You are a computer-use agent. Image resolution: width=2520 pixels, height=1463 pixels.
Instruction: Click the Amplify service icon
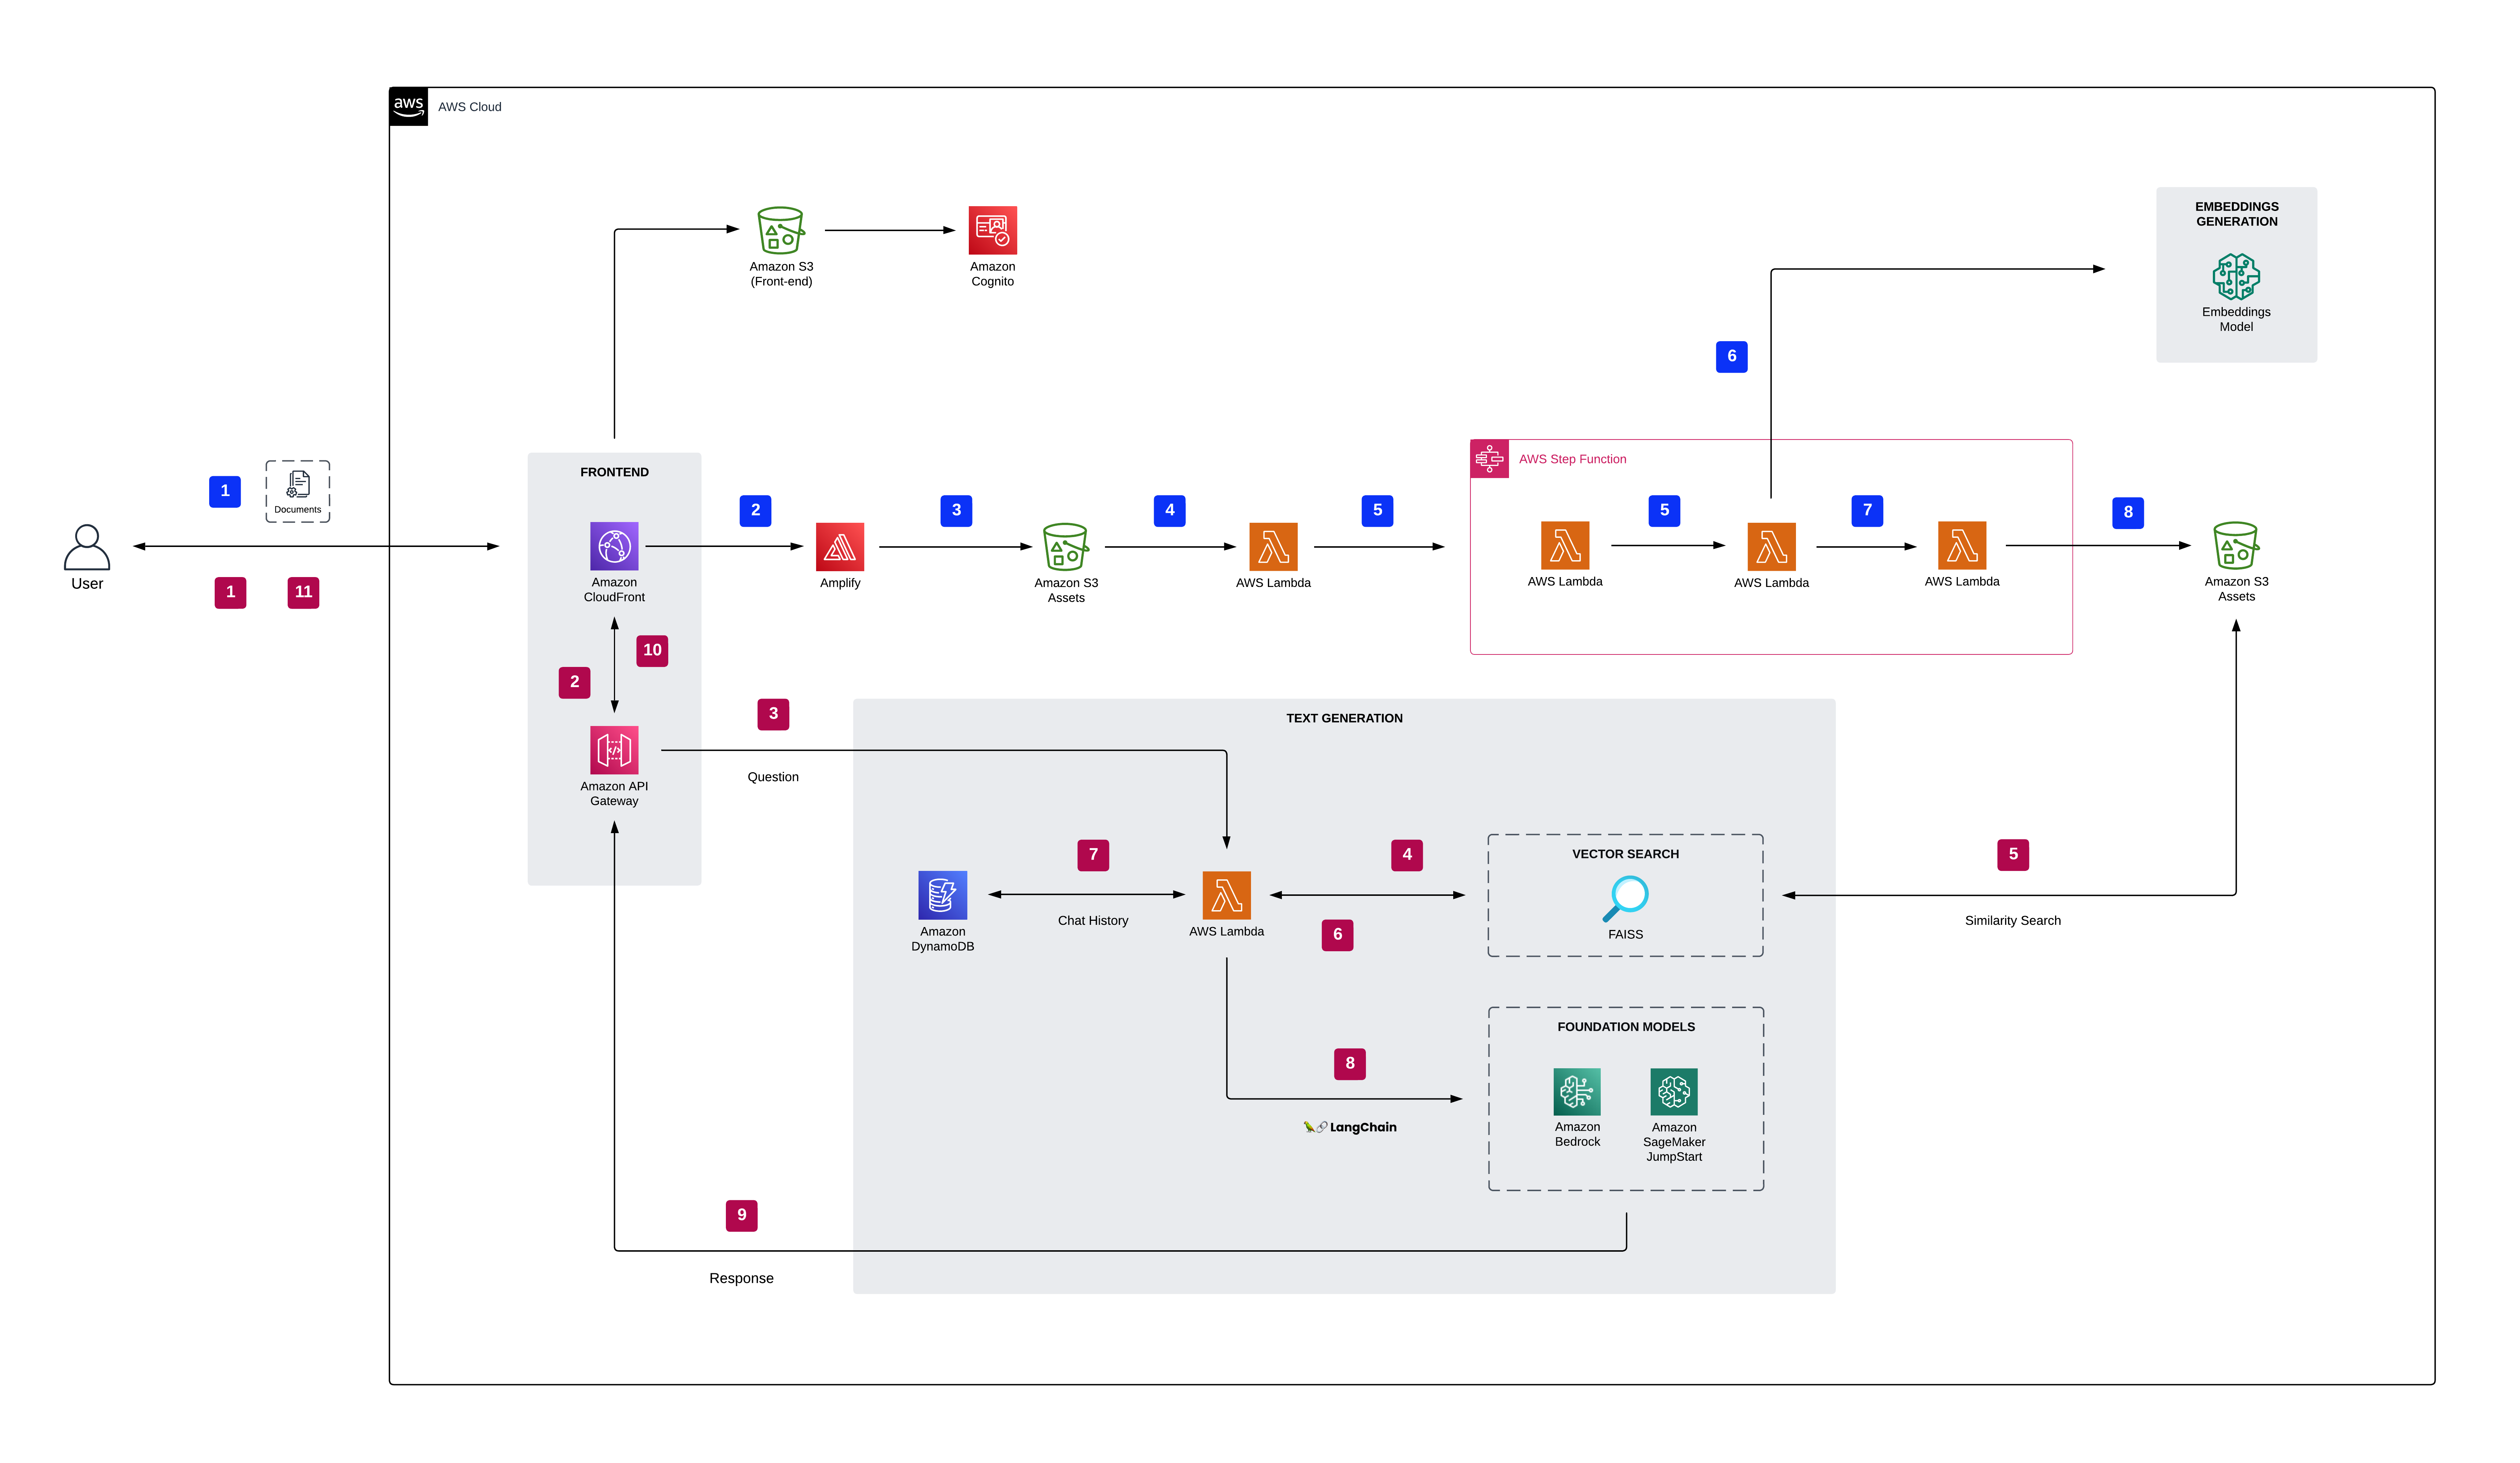(840, 547)
